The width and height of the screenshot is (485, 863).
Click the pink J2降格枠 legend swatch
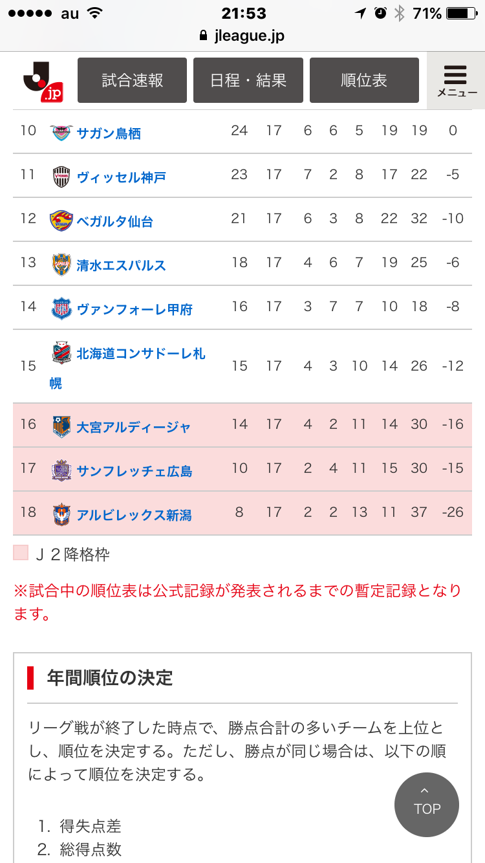[x=21, y=552]
